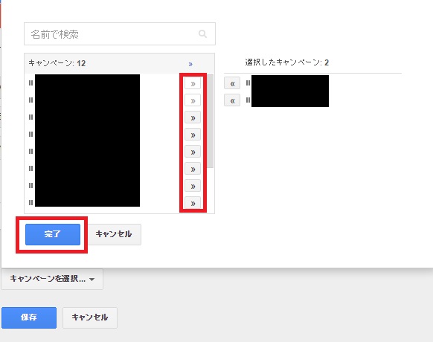
Task: Click キャンセル next to 保存
Action: [x=90, y=317]
